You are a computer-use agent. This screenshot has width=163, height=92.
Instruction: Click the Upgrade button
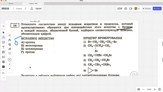[x=38, y=8]
